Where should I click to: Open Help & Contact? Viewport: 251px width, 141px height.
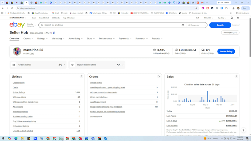pos(69,18)
